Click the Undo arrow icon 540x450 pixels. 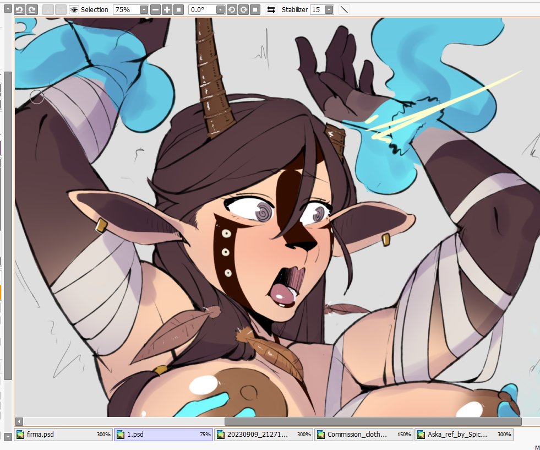coord(19,10)
